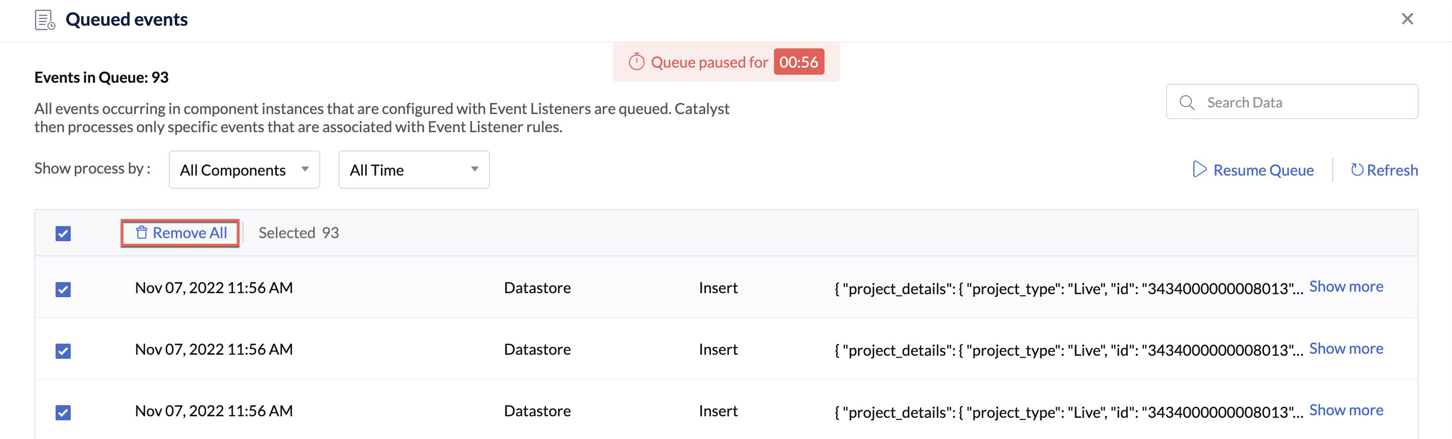
Task: Click the arrow of the All Time dropdown
Action: point(474,170)
